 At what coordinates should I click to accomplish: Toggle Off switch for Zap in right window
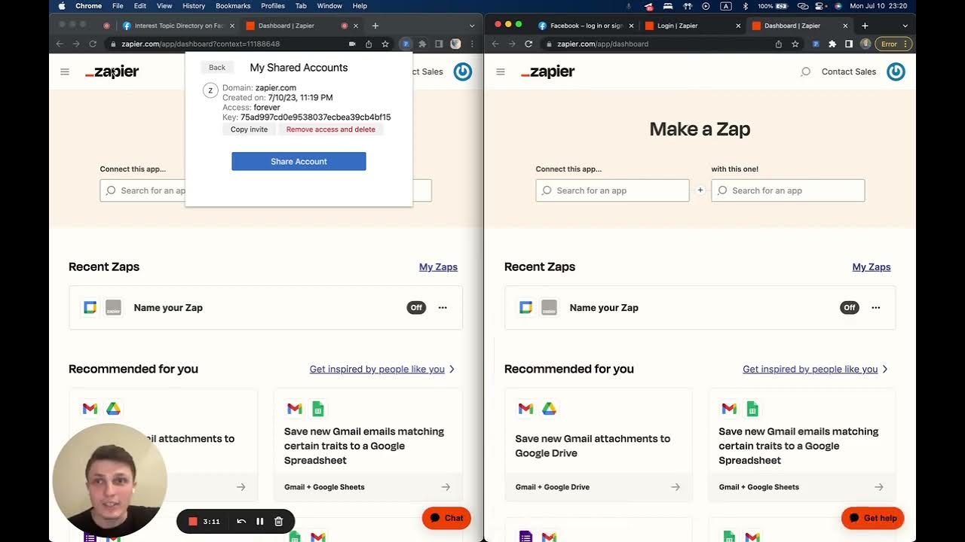coord(850,307)
